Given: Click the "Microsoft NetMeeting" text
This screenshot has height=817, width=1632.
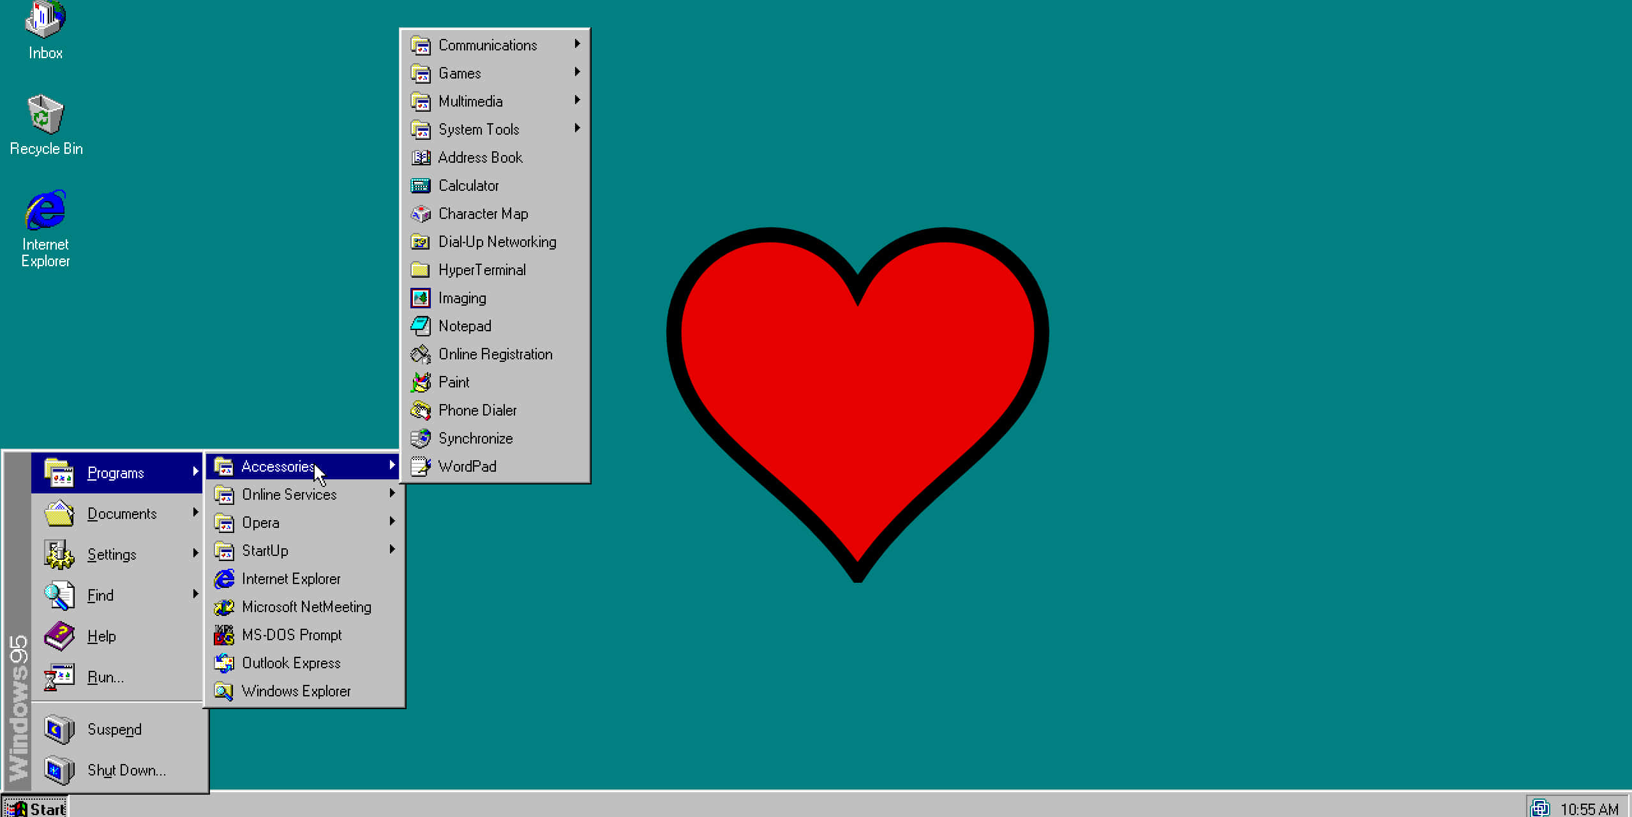Looking at the screenshot, I should (x=306, y=607).
